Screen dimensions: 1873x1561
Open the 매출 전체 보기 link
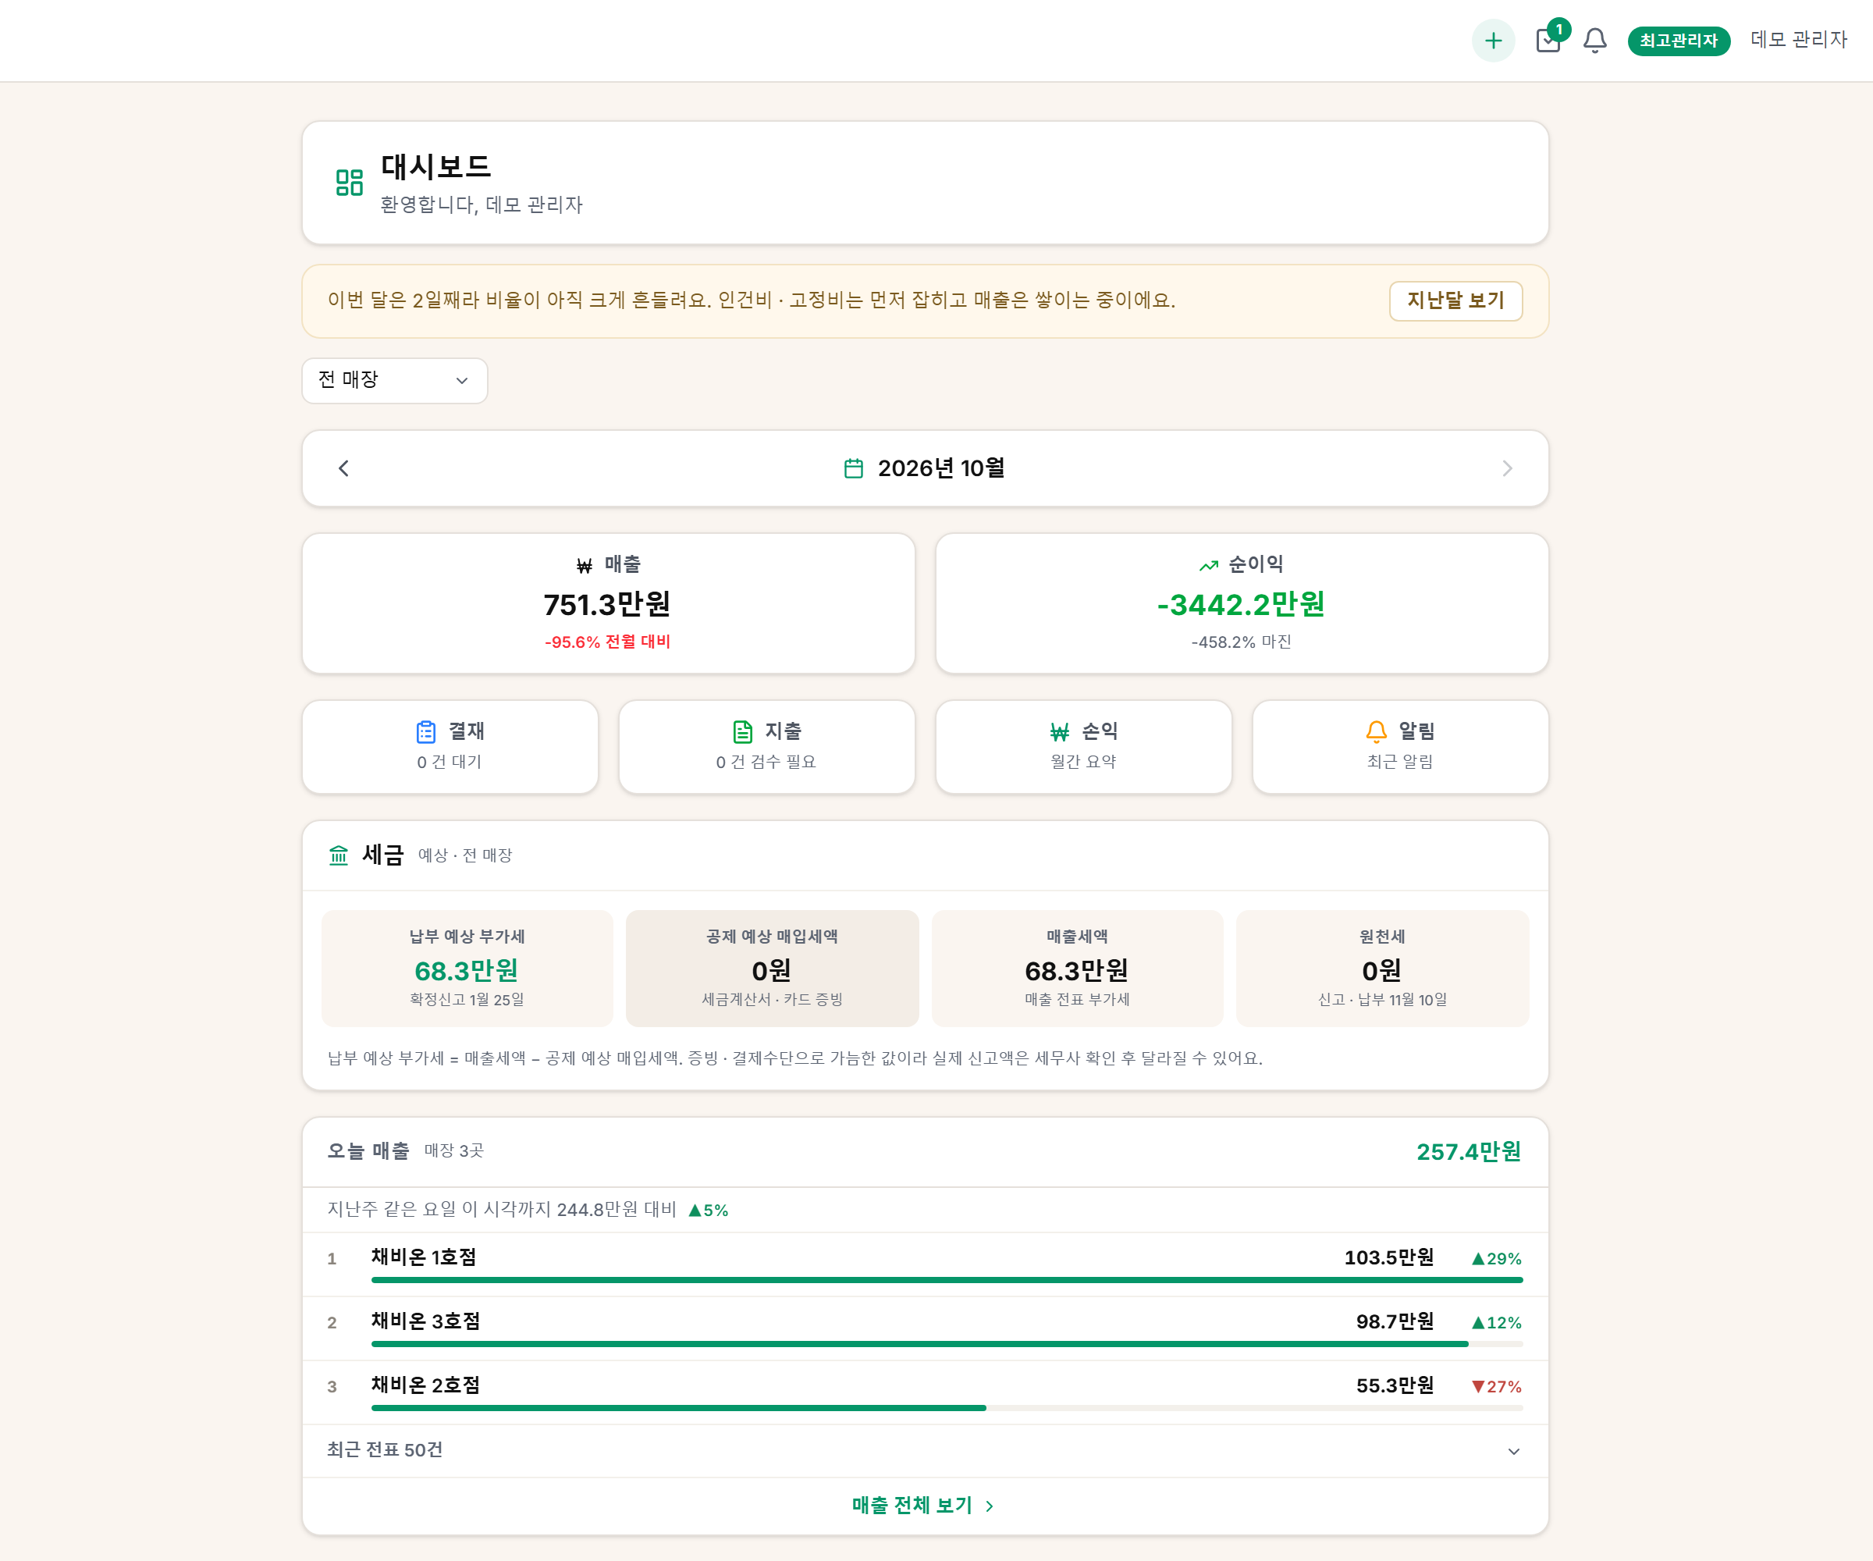pos(924,1506)
